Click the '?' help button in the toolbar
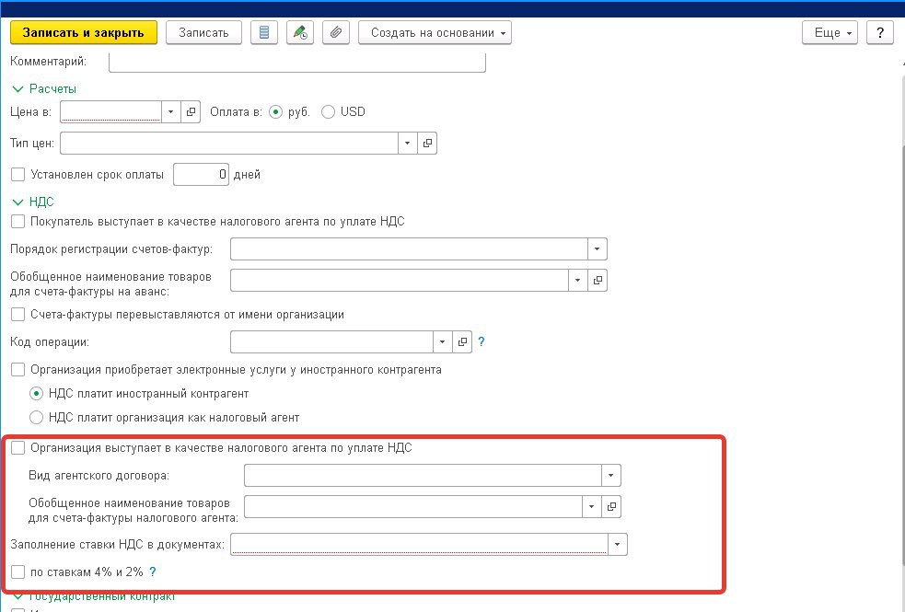Viewport: 905px width, 612px height. [x=880, y=33]
